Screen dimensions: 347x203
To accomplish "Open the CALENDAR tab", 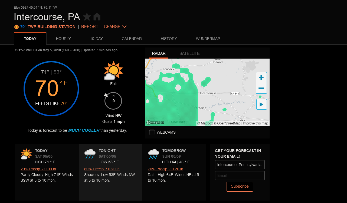I will coord(132,39).
